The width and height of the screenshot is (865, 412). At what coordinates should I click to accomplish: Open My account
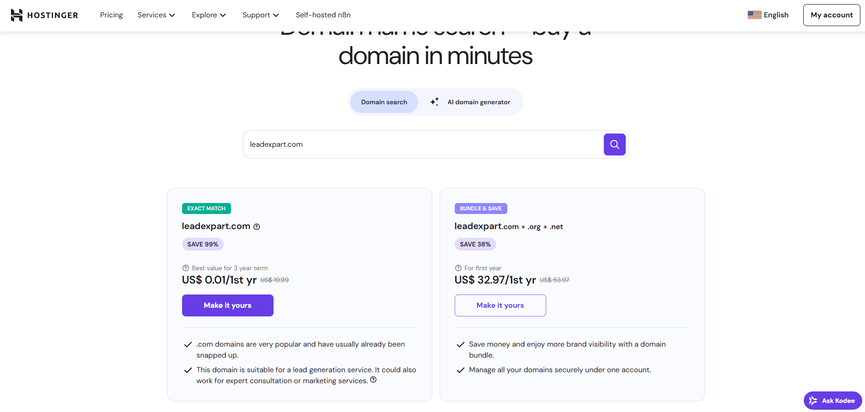831,15
